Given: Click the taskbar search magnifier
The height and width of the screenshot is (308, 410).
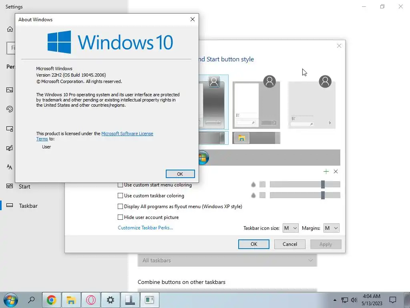Looking at the screenshot, I should click(31, 300).
